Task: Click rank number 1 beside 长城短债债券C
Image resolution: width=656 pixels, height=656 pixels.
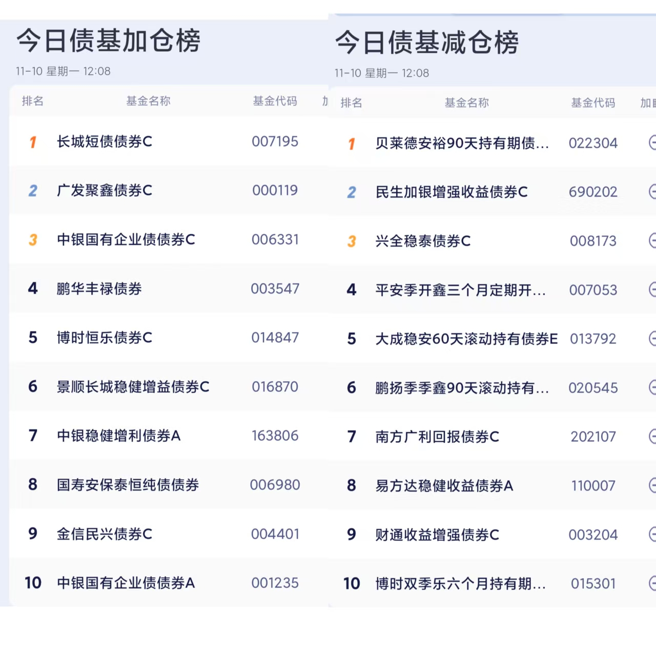Action: pyautogui.click(x=33, y=142)
